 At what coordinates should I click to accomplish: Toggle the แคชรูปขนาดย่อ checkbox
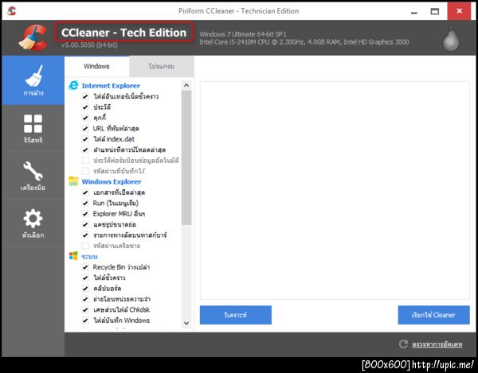coord(85,224)
